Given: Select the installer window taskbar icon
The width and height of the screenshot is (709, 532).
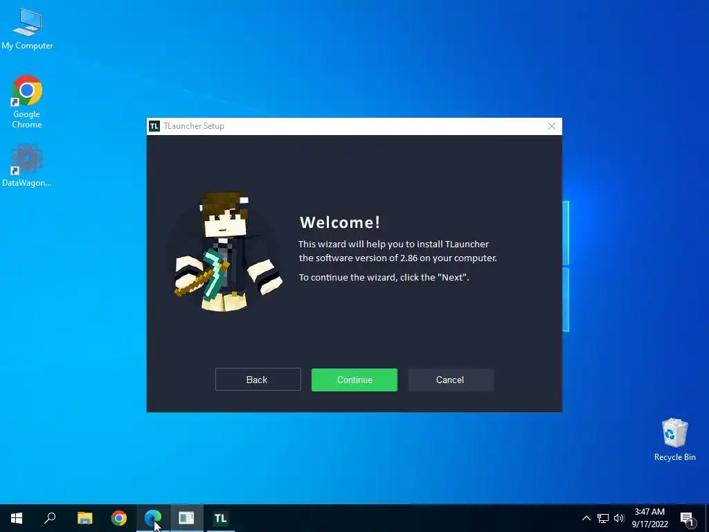Looking at the screenshot, I should click(x=186, y=518).
